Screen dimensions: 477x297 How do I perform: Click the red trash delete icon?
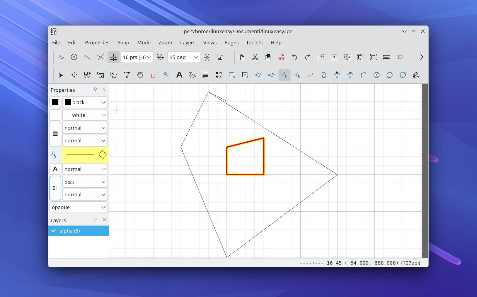point(153,75)
